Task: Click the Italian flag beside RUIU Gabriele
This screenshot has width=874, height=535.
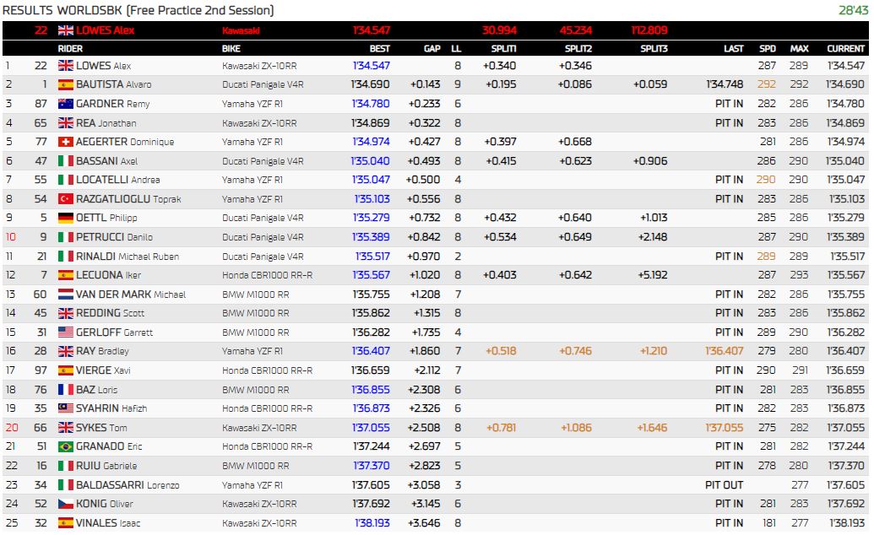Action: (x=66, y=466)
